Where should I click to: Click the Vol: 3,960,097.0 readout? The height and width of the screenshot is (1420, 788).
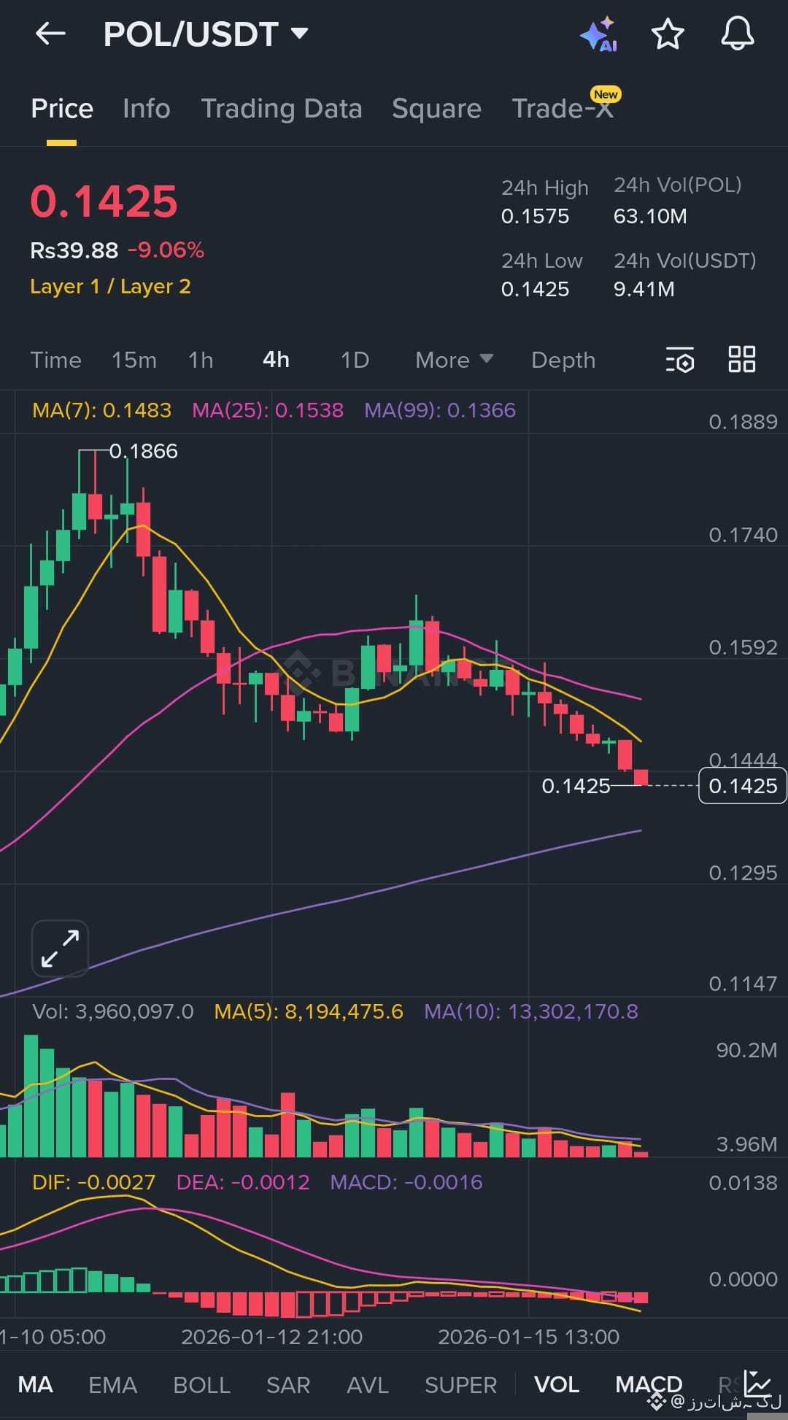(x=113, y=1011)
